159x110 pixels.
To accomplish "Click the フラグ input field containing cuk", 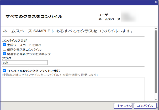I will (x=25, y=63).
